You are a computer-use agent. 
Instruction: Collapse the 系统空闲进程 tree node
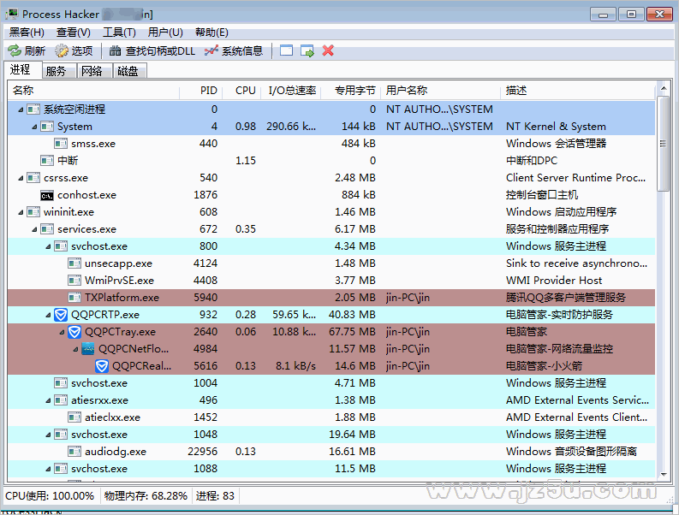tap(21, 110)
